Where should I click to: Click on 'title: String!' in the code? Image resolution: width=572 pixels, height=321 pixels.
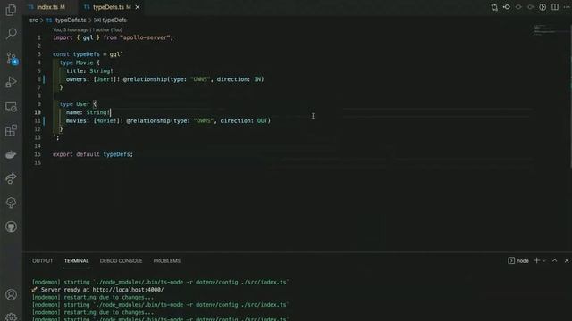89,71
